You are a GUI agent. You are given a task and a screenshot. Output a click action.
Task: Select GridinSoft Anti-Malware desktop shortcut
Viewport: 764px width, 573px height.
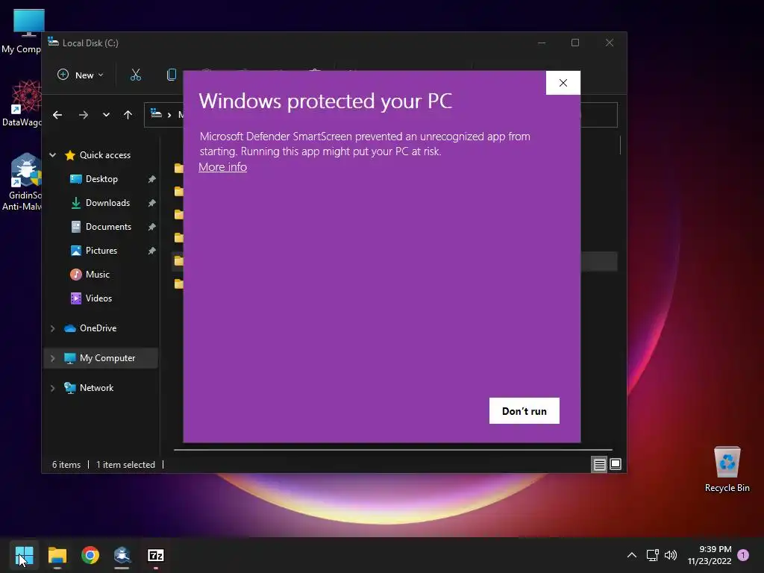point(22,181)
